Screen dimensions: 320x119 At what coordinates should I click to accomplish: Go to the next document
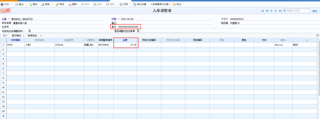276,11
